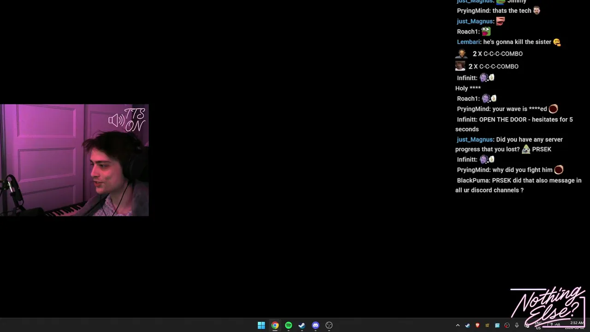This screenshot has width=590, height=332.
Task: Click the emote after "thats the tech"
Action: (537, 11)
